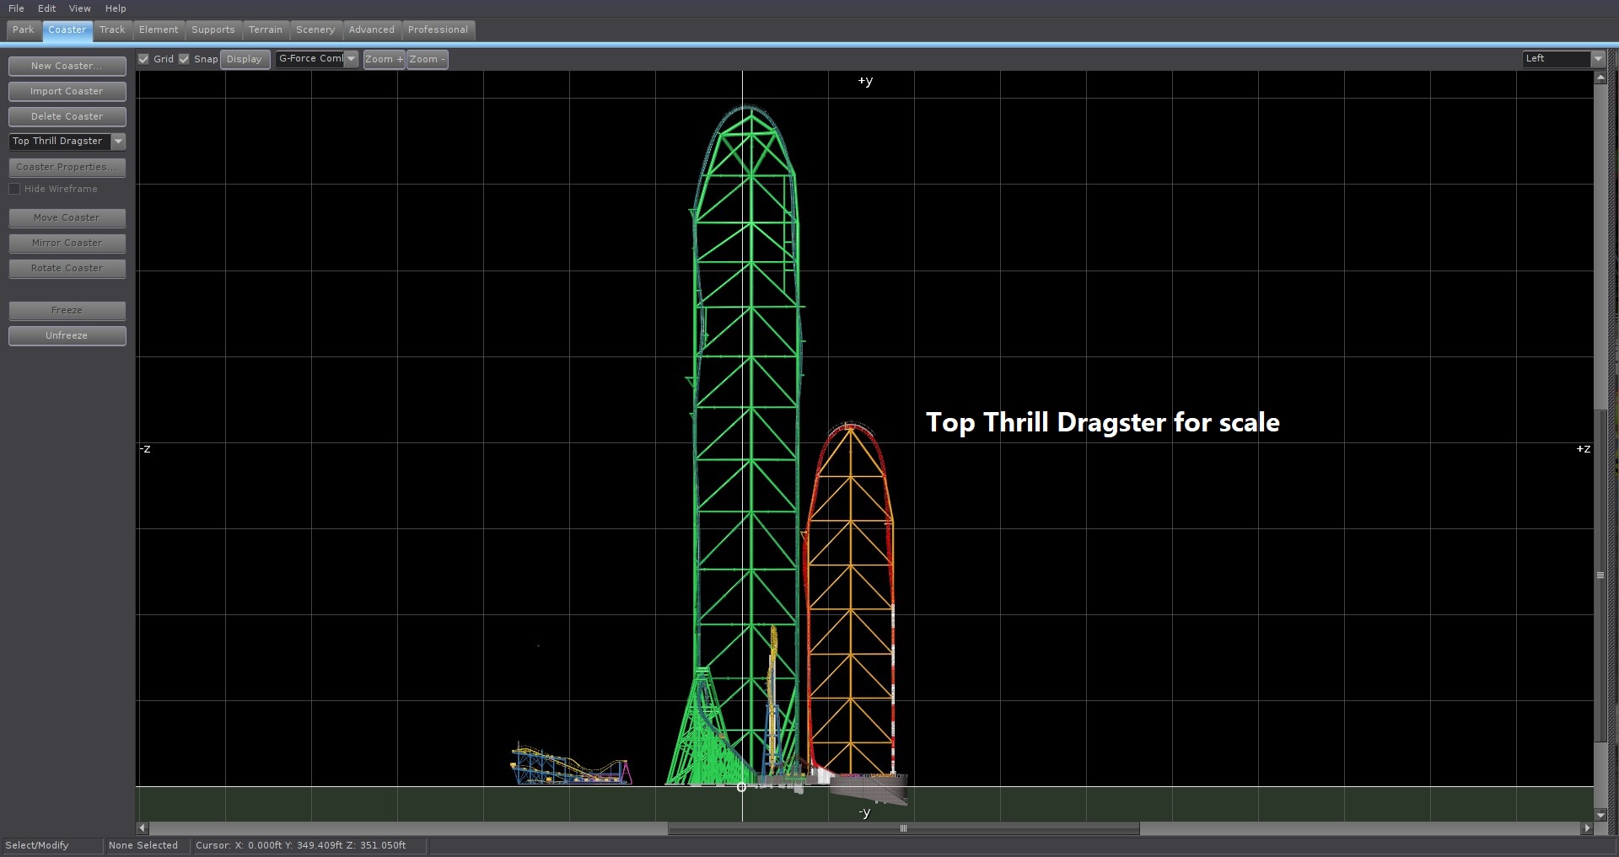Image resolution: width=1619 pixels, height=857 pixels.
Task: Click the Delete Coaster button
Action: pyautogui.click(x=67, y=116)
